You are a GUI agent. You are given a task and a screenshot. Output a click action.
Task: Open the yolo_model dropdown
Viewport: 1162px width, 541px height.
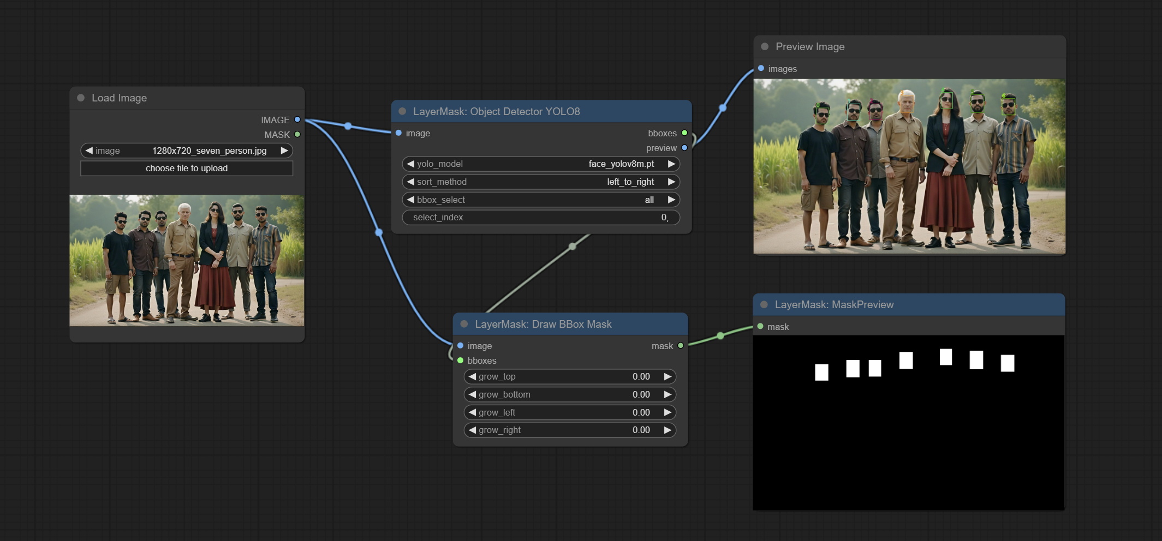pos(540,164)
